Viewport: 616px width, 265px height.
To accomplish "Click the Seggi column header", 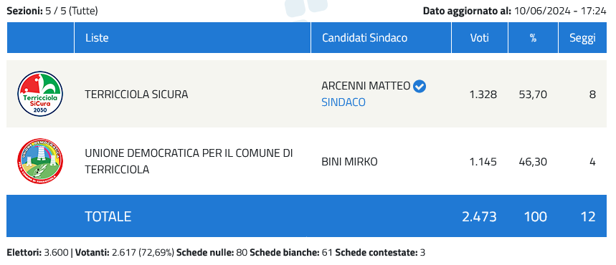I will click(x=582, y=38).
